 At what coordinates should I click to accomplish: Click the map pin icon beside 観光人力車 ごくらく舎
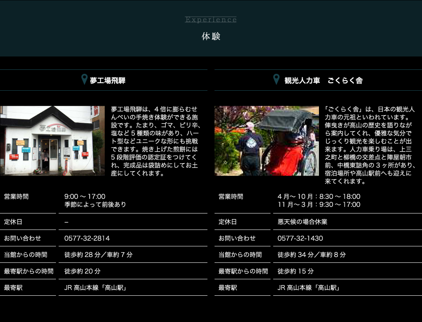pos(276,80)
